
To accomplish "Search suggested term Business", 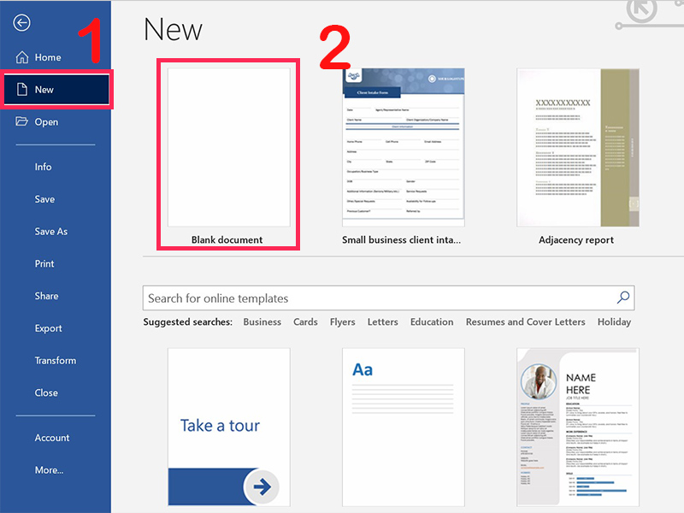I will (x=262, y=322).
